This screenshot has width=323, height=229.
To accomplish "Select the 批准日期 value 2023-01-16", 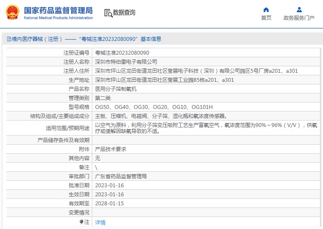I will click(x=110, y=186).
